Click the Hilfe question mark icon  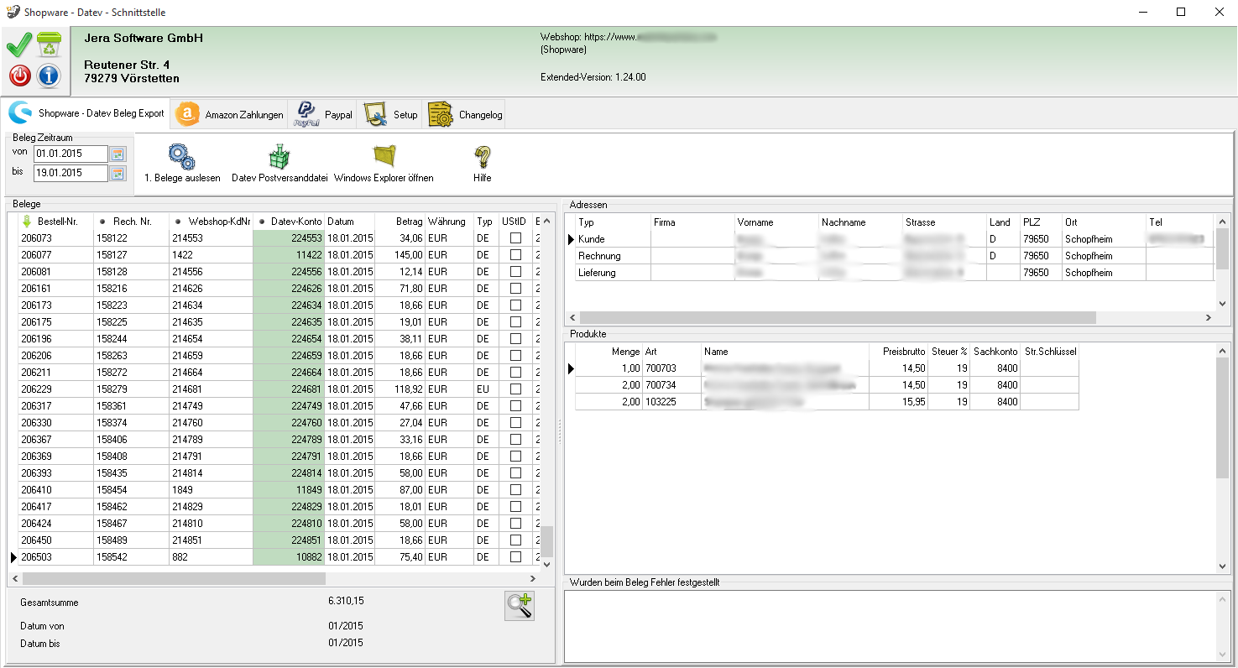click(x=482, y=157)
